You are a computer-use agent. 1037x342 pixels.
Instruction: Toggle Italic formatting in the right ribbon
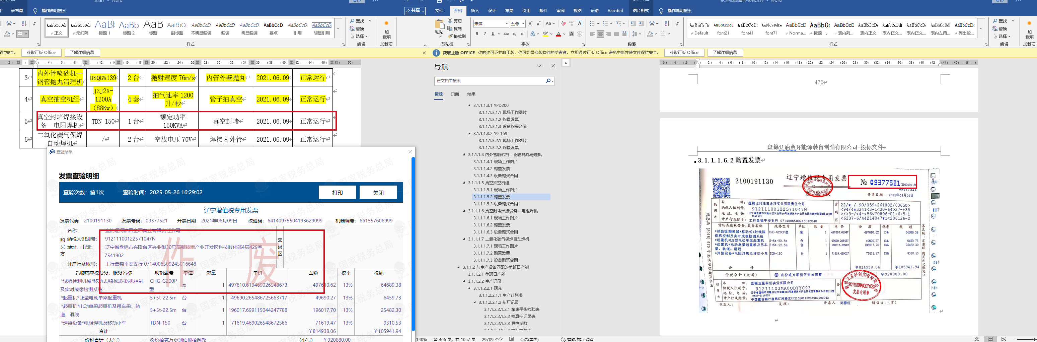[485, 34]
